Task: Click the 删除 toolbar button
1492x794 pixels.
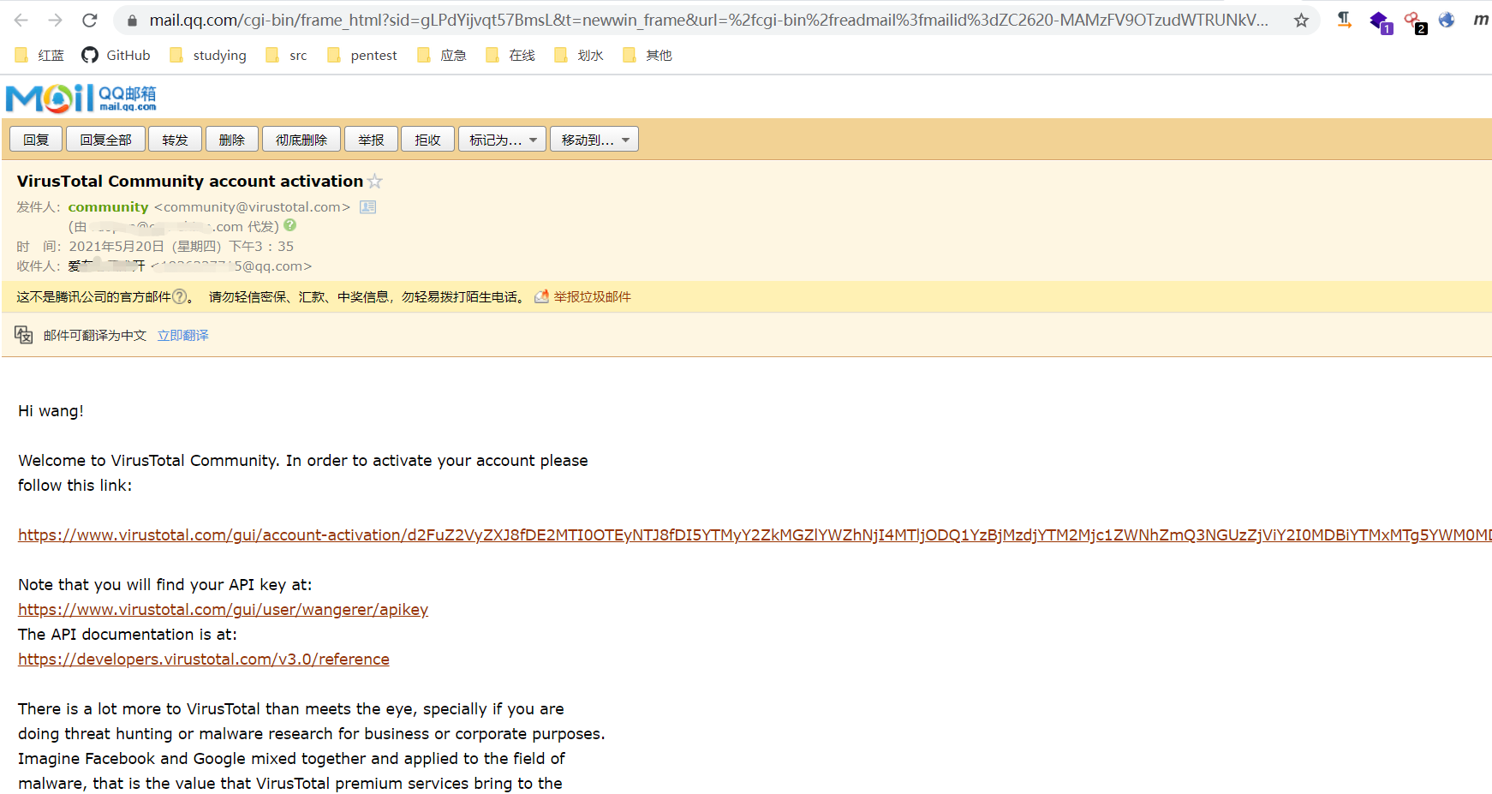Action: tap(231, 138)
